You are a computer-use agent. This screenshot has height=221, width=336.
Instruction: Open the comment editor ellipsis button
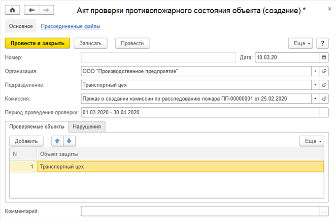[x=324, y=211]
